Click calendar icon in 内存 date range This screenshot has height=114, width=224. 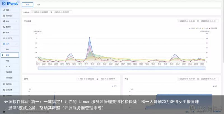[x=179, y=79]
